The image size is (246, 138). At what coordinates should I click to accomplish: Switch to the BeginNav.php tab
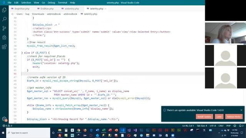[20, 8]
